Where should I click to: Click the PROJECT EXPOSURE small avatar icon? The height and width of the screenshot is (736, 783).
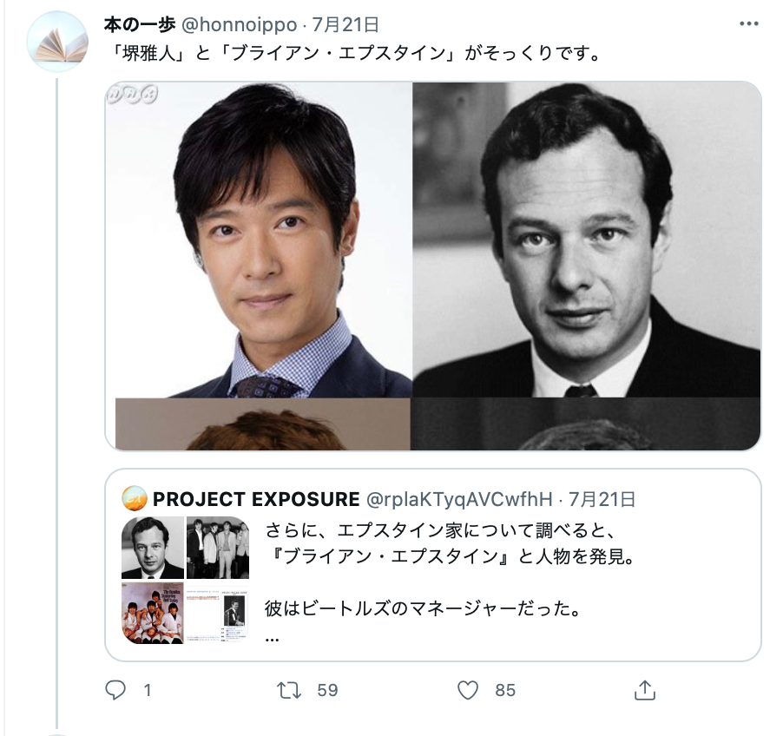pos(135,498)
